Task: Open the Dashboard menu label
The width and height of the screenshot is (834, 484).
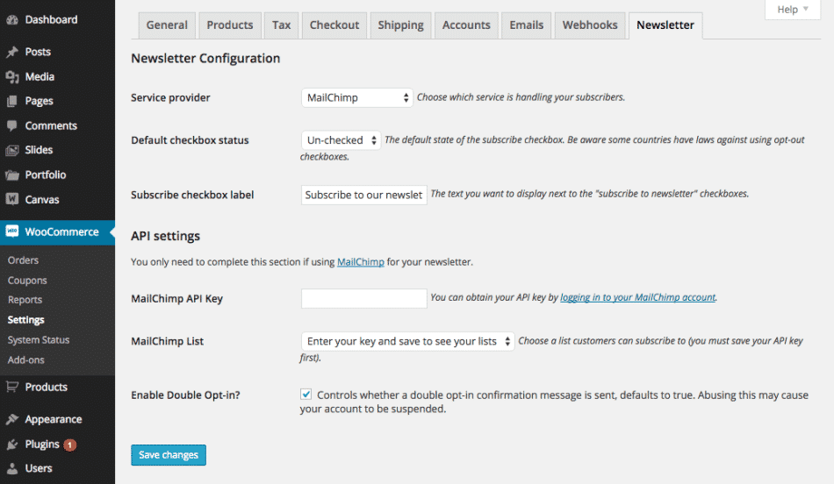Action: coord(51,20)
